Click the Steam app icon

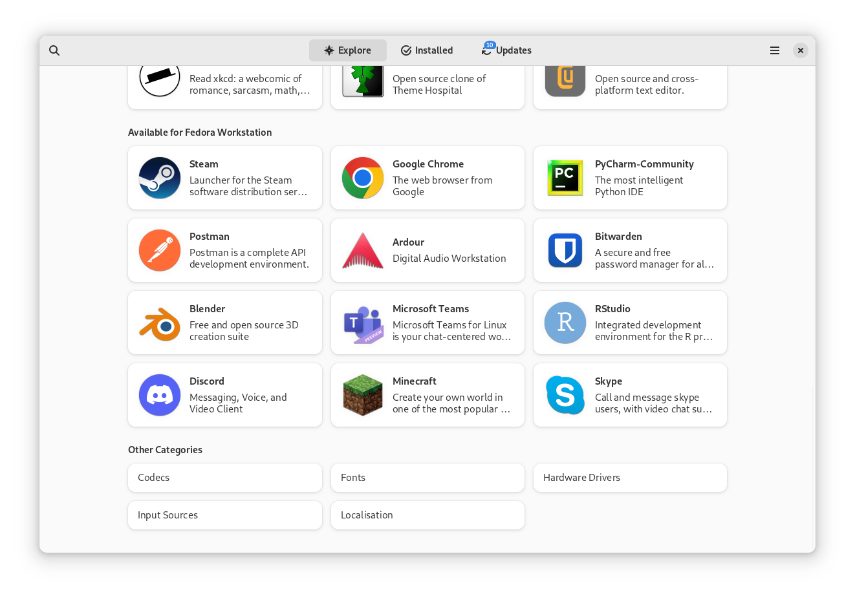pyautogui.click(x=160, y=178)
